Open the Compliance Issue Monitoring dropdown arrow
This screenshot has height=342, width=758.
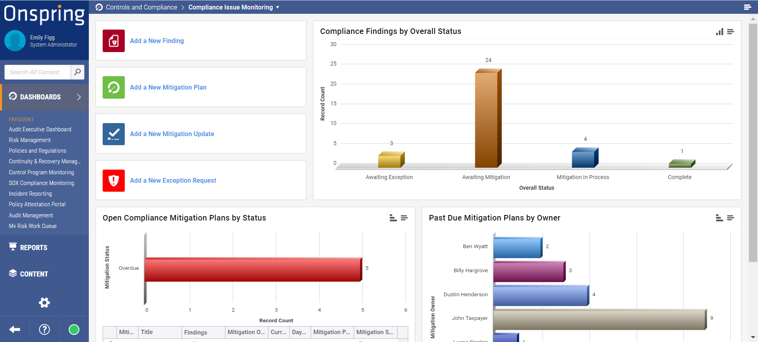pos(278,7)
